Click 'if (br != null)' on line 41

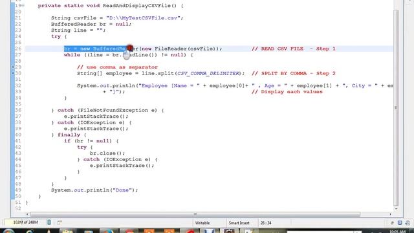[x=88, y=141]
